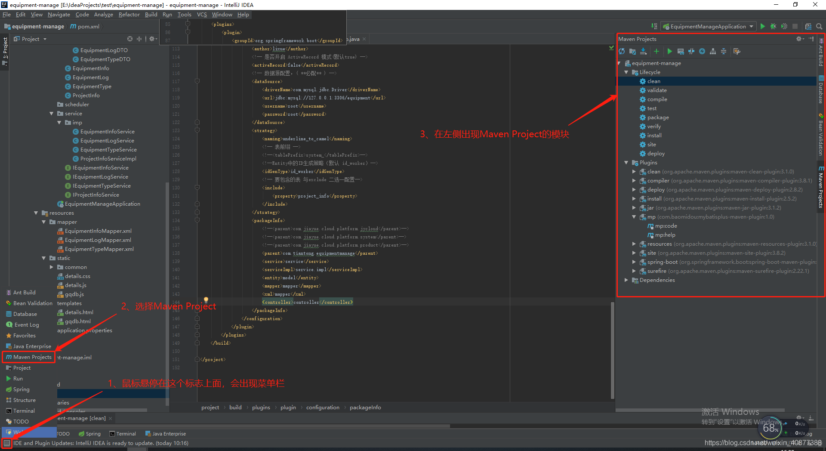
Task: Collapse the mp mybatisplus plugin node
Action: point(634,217)
